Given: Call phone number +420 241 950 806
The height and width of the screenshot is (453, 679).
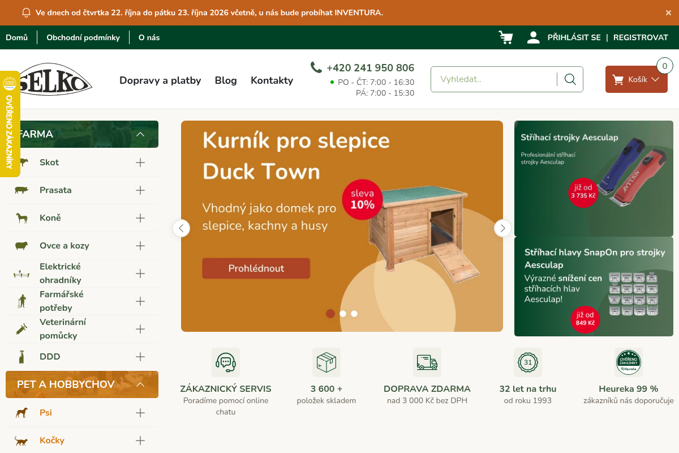Looking at the screenshot, I should [x=371, y=68].
